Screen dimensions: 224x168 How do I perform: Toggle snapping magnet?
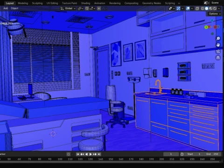coord(87,8)
